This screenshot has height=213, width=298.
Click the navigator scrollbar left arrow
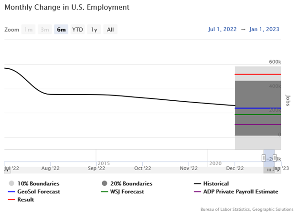(x=7, y=170)
